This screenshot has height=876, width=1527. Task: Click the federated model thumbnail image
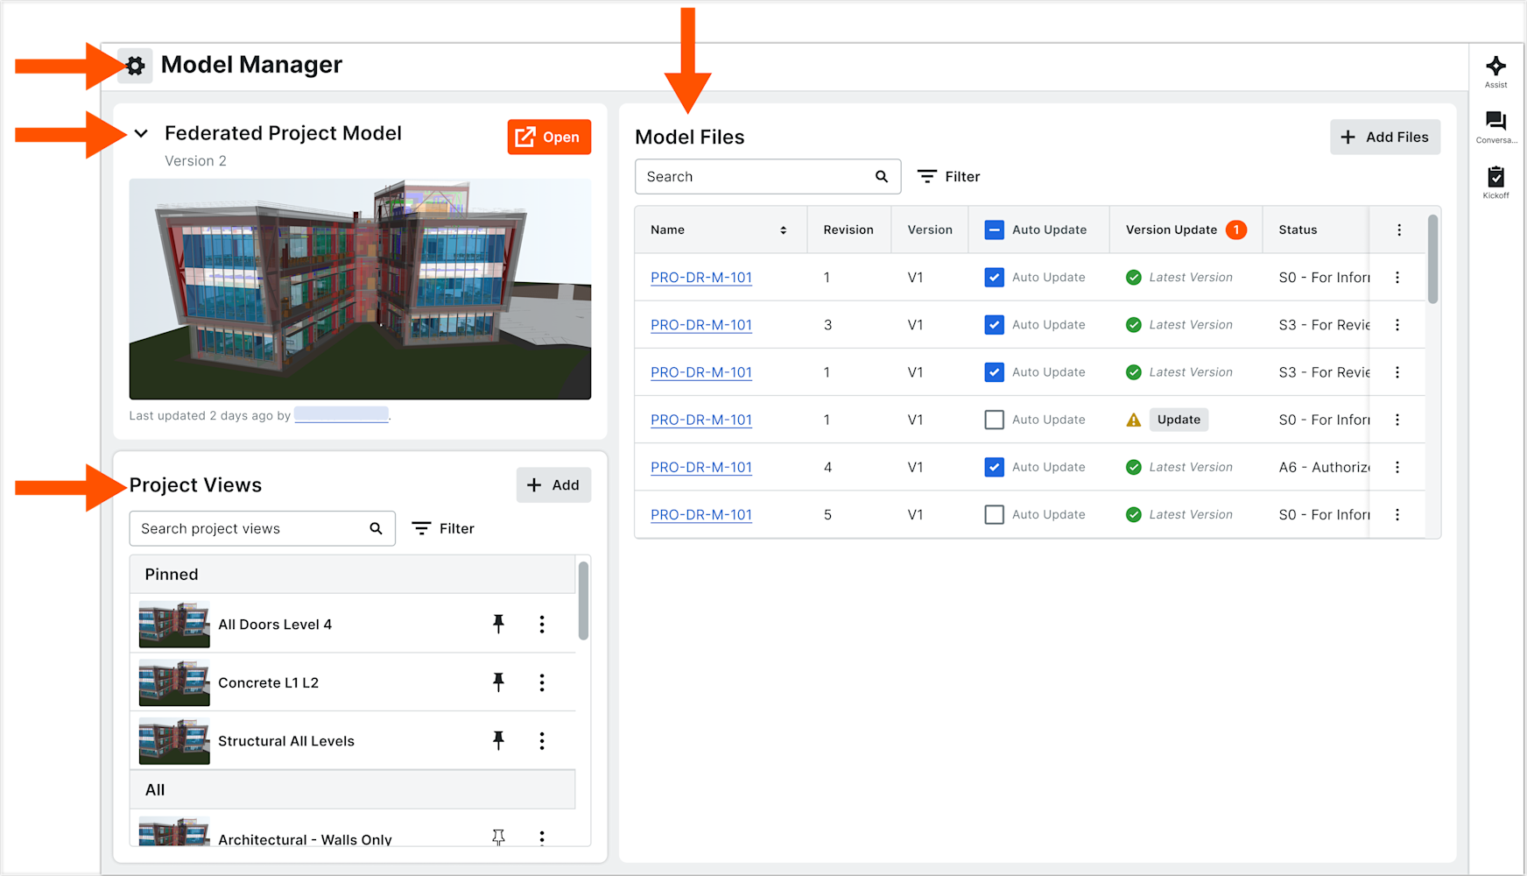tap(360, 289)
